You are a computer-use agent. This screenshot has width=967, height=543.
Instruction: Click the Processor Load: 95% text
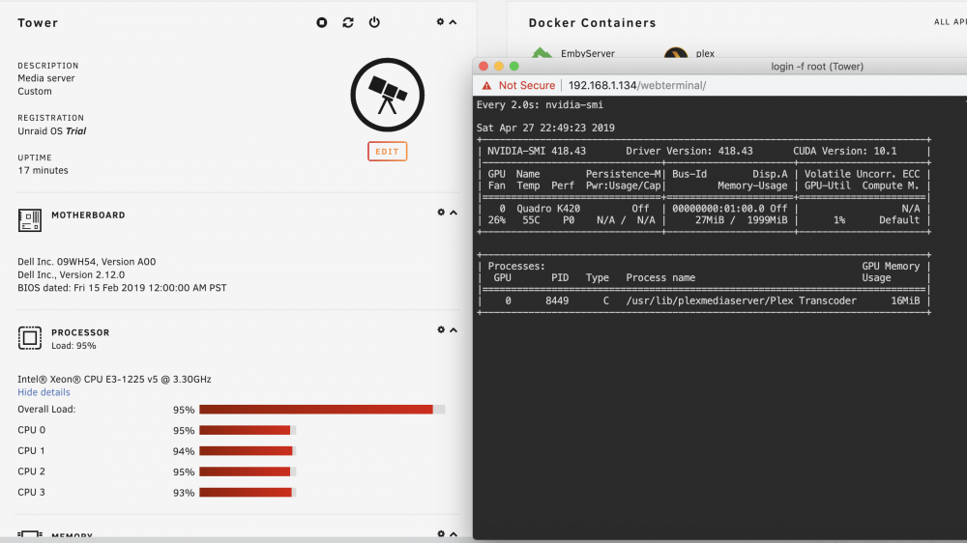point(73,346)
